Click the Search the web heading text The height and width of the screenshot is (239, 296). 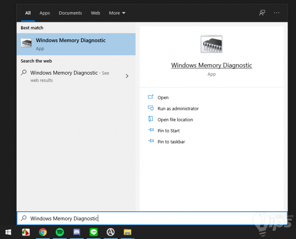(x=36, y=61)
